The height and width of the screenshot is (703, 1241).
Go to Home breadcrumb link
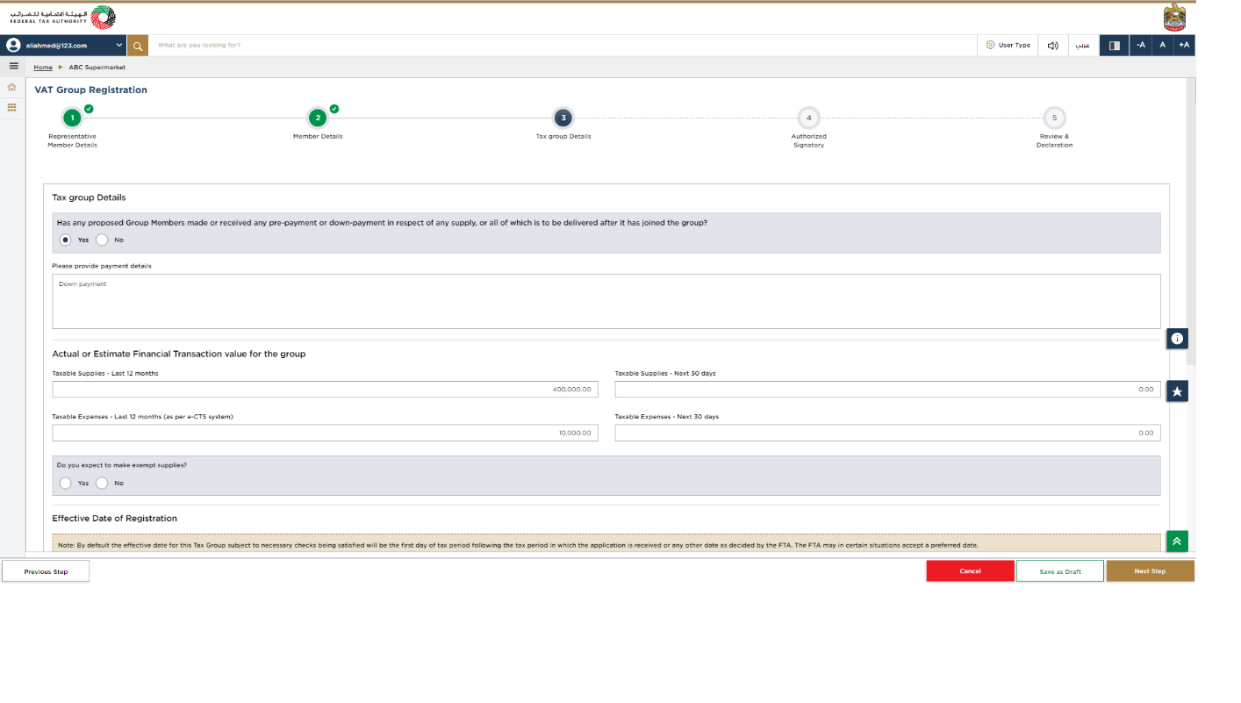[x=43, y=68]
